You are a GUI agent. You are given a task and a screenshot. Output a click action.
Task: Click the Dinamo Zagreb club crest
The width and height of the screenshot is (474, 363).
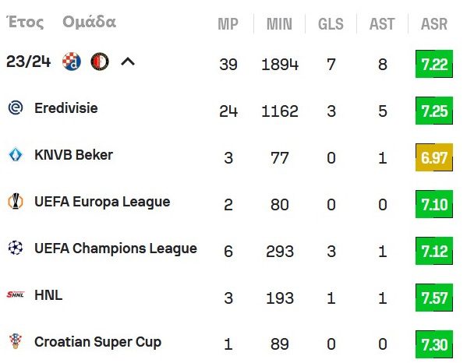(x=71, y=62)
